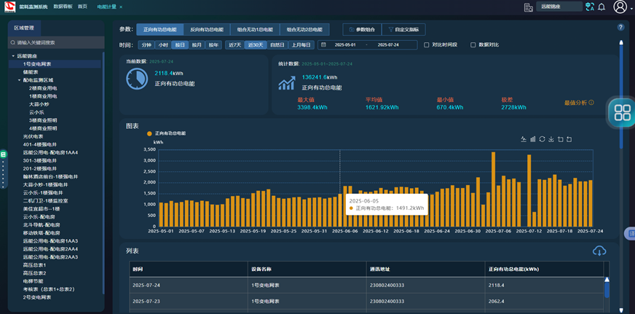
Task: Switch chart to line view icon
Action: click(524, 139)
